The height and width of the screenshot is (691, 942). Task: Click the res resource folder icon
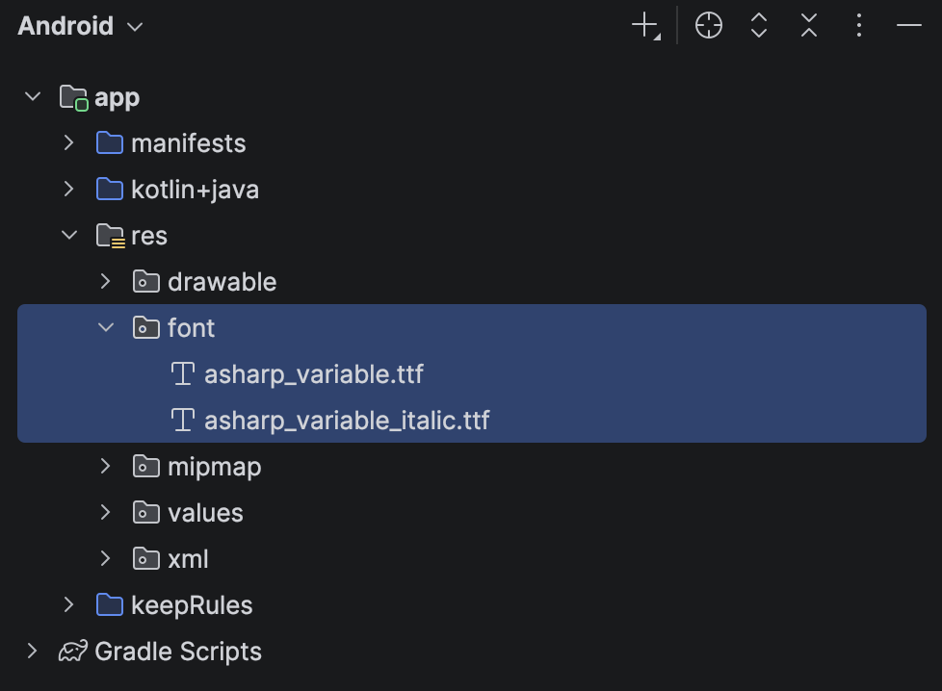pyautogui.click(x=111, y=236)
